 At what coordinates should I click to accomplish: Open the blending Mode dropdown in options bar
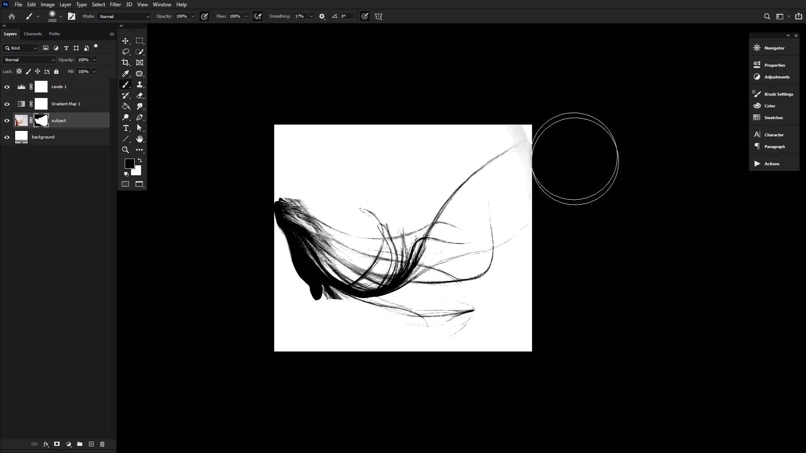pyautogui.click(x=123, y=16)
